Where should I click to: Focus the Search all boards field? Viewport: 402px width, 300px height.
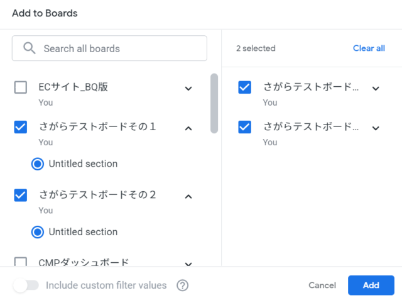coord(109,48)
